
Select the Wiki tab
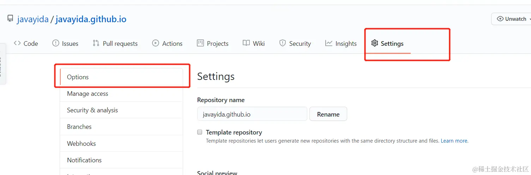click(x=254, y=43)
